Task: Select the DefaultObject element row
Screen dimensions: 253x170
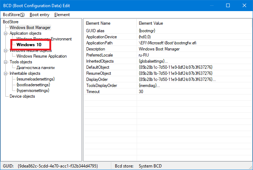Action: point(168,67)
